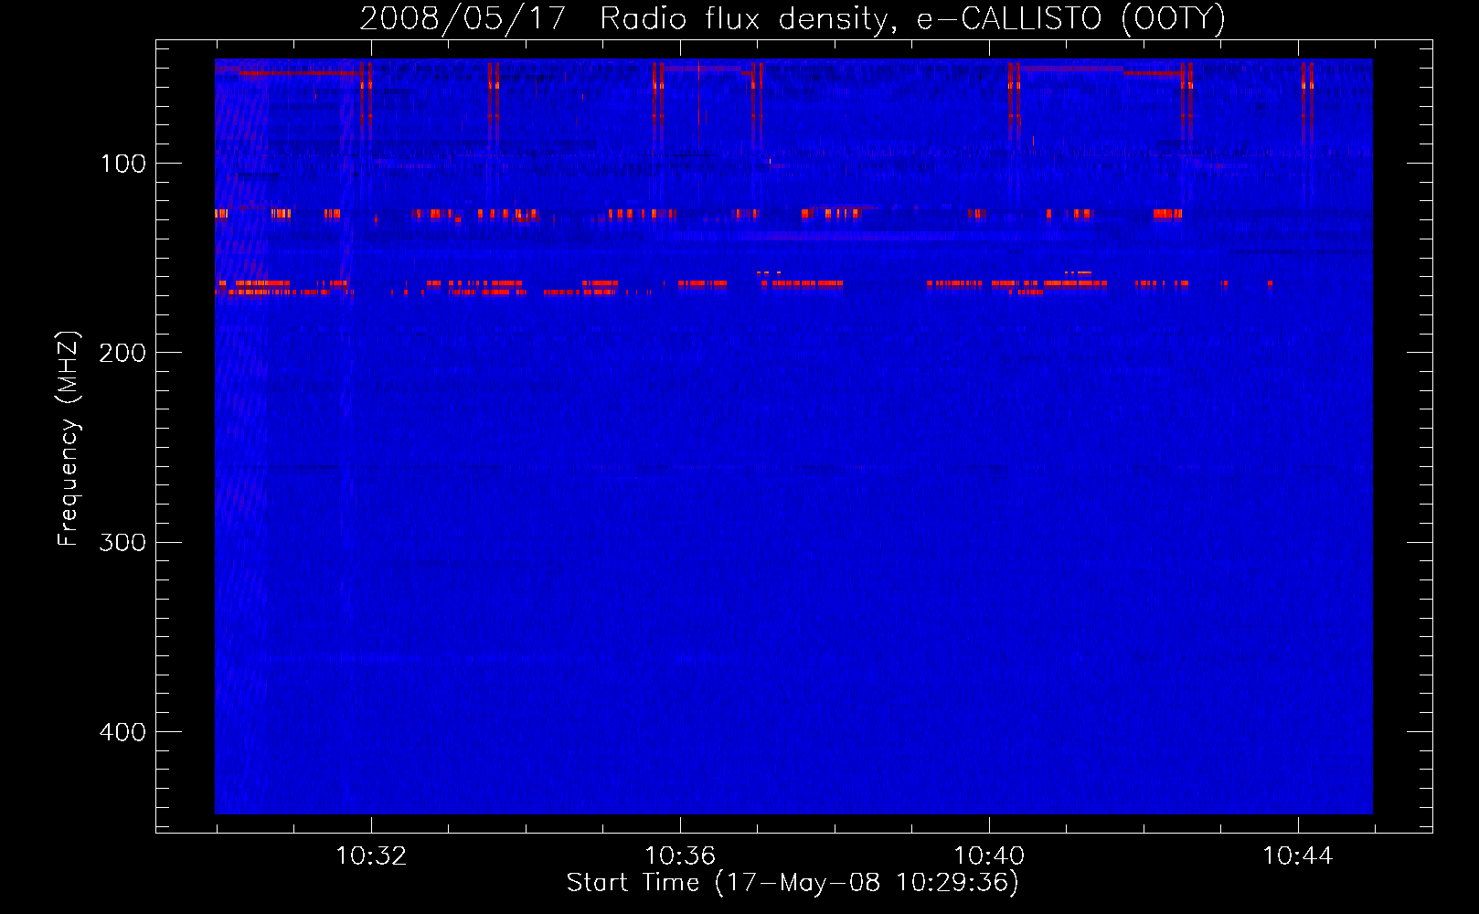Click the 300 frequency tick label
The height and width of the screenshot is (914, 1479).
click(x=122, y=542)
